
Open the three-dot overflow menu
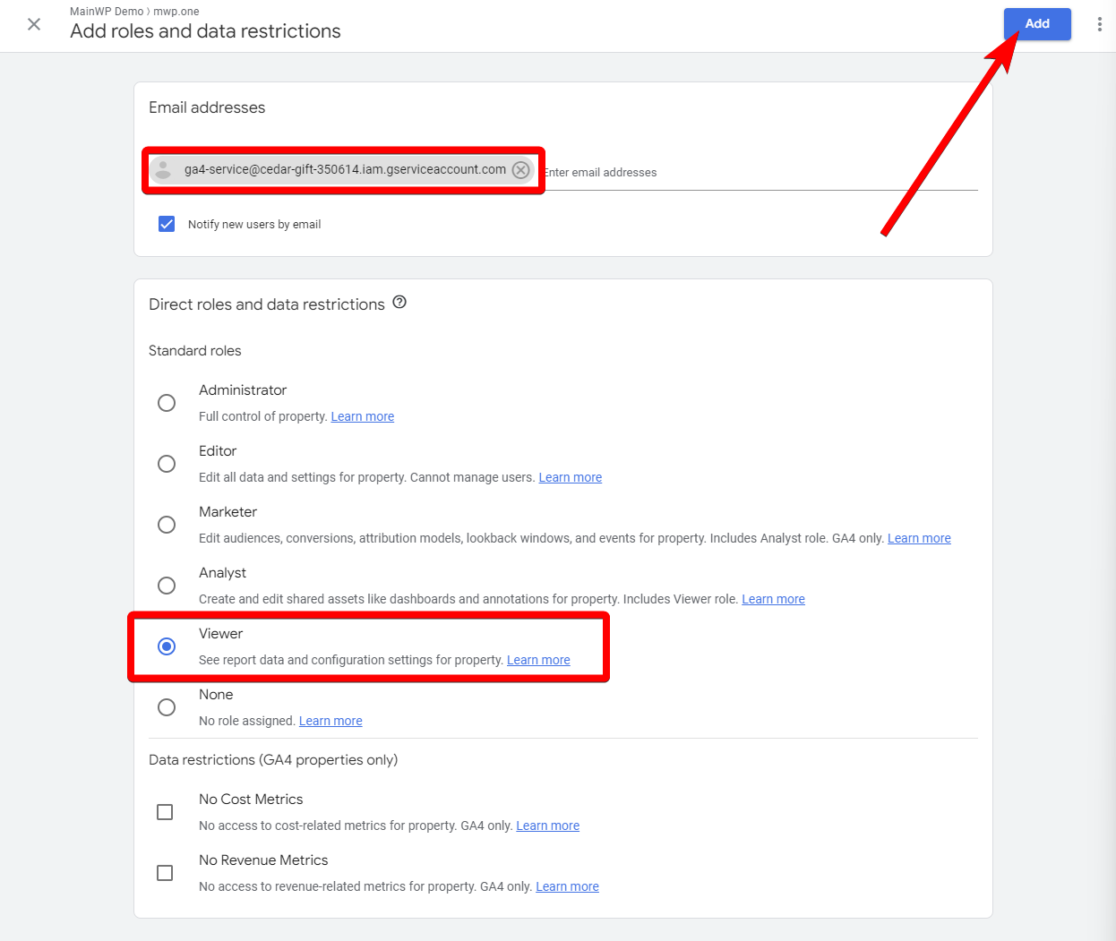tap(1100, 24)
